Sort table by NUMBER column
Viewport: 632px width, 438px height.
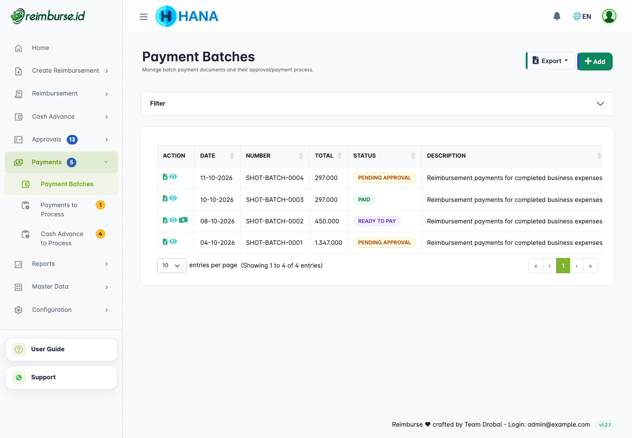point(274,156)
